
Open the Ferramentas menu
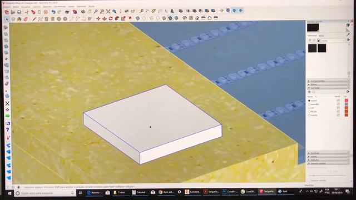click(60, 7)
